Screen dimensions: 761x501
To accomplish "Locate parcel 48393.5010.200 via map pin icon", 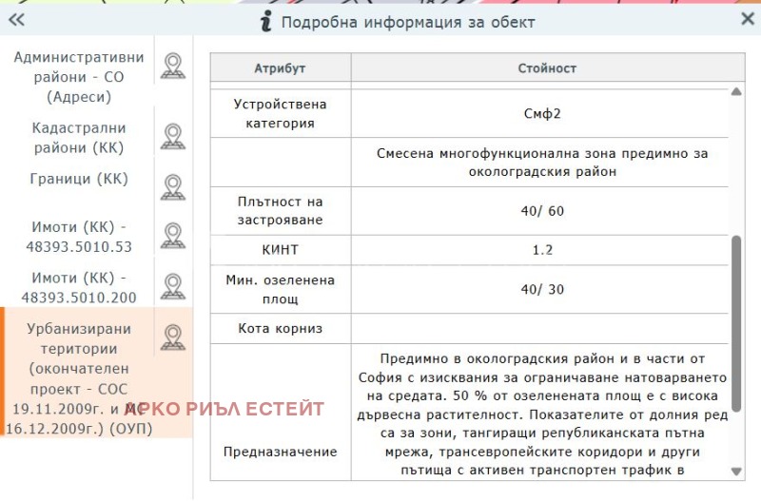I will (x=172, y=286).
